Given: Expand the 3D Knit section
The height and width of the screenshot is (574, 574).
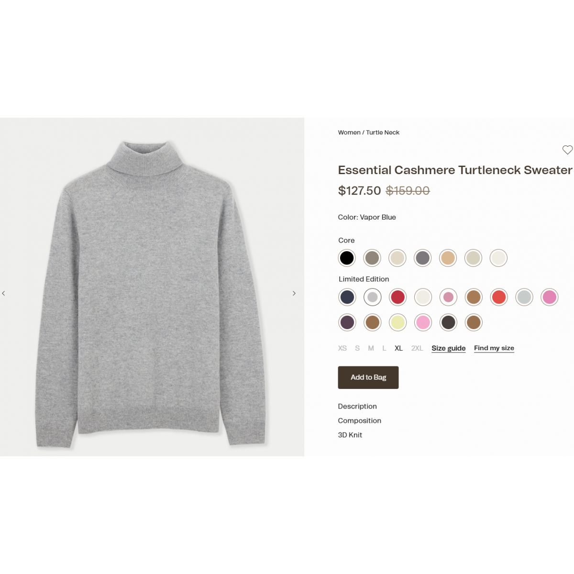Looking at the screenshot, I should pyautogui.click(x=350, y=435).
